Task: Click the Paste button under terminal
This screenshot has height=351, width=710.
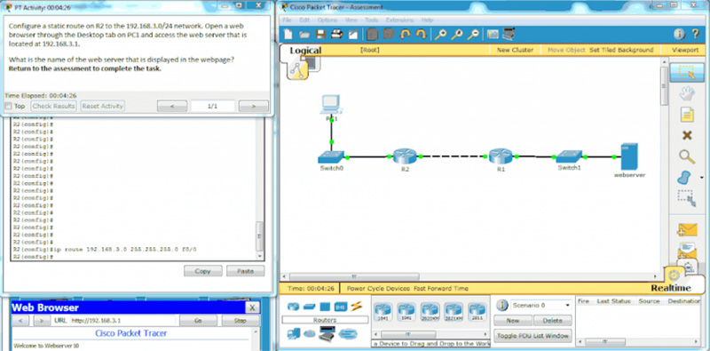Action: point(246,271)
